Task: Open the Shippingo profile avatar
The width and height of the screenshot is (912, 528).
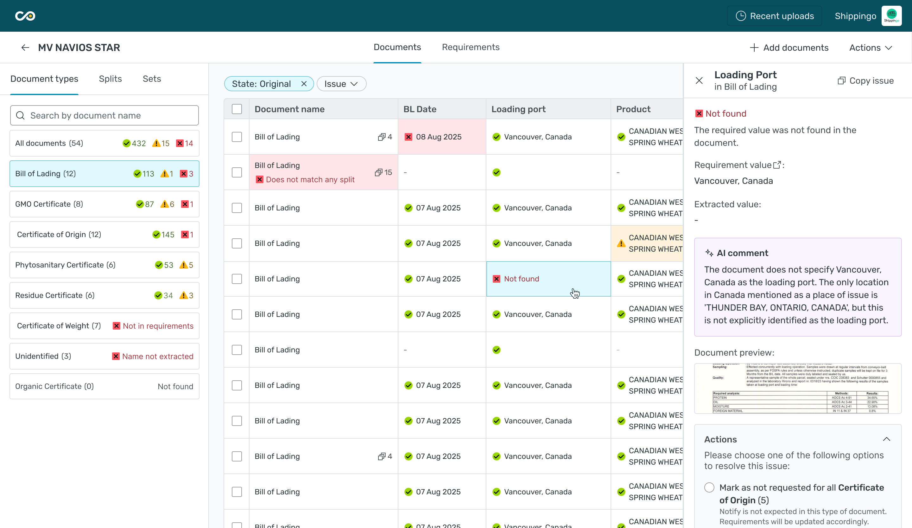Action: pyautogui.click(x=891, y=16)
